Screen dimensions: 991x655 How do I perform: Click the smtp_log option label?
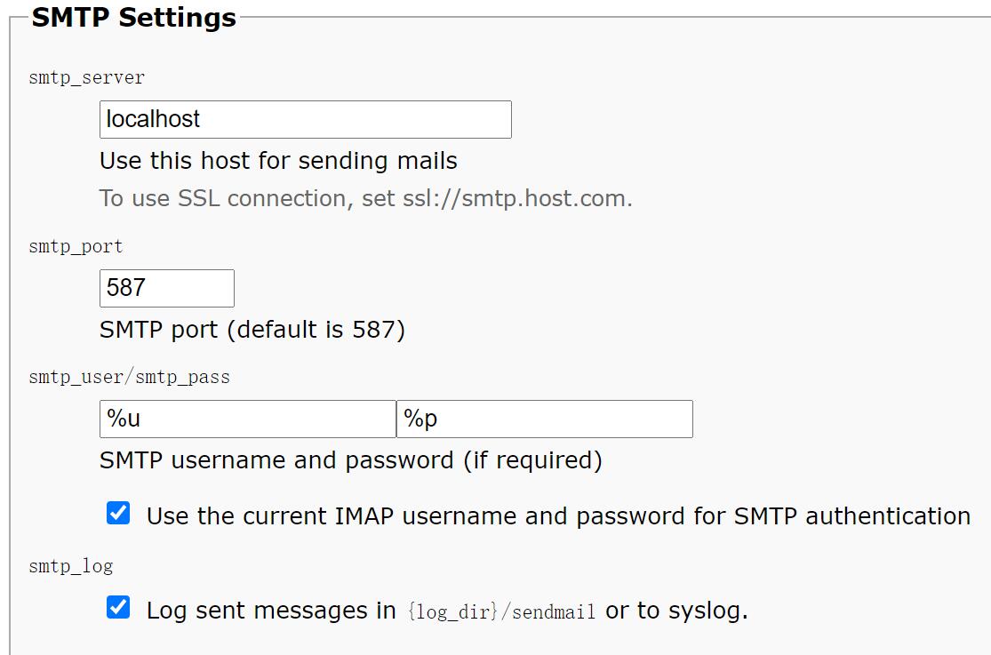(x=70, y=566)
